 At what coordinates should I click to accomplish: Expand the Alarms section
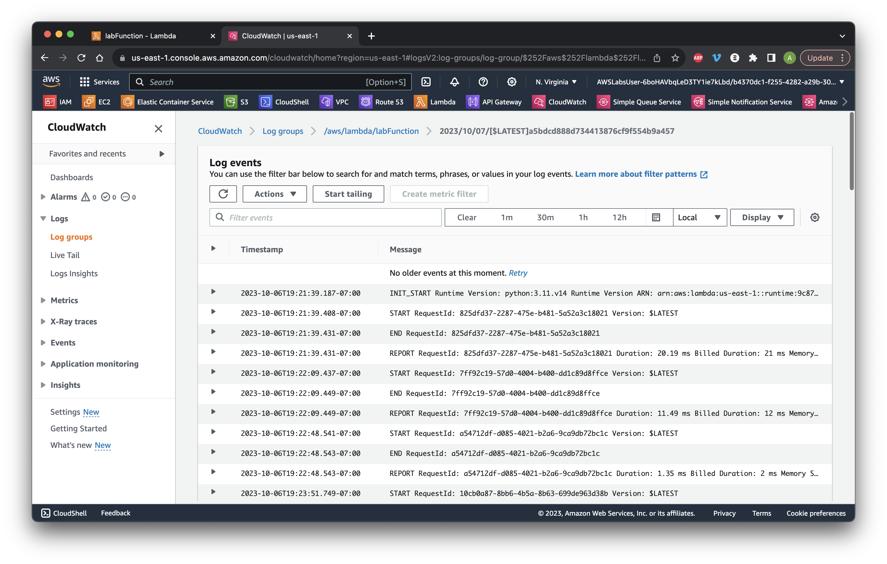[x=43, y=197]
